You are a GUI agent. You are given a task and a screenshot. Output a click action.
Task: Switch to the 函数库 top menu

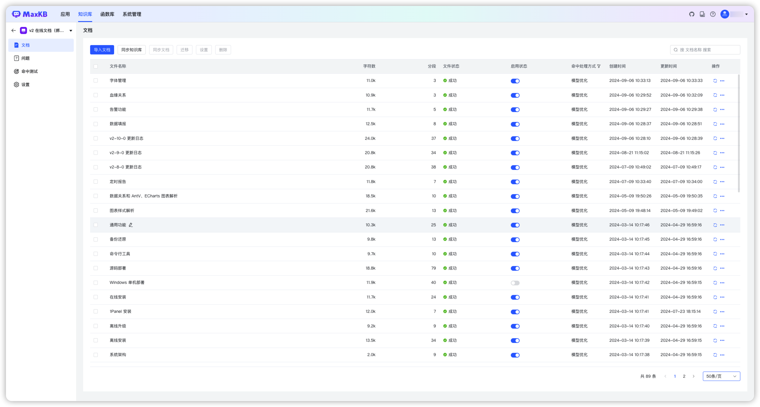107,14
